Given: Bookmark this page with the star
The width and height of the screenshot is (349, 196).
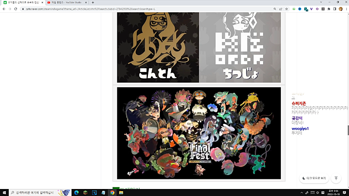Looking at the screenshot, I should [x=287, y=9].
